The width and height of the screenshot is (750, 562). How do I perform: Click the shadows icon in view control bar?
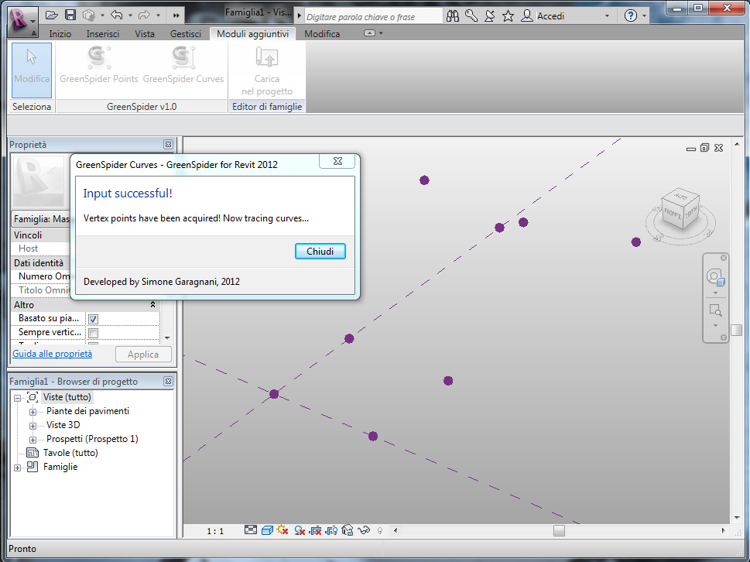(300, 530)
